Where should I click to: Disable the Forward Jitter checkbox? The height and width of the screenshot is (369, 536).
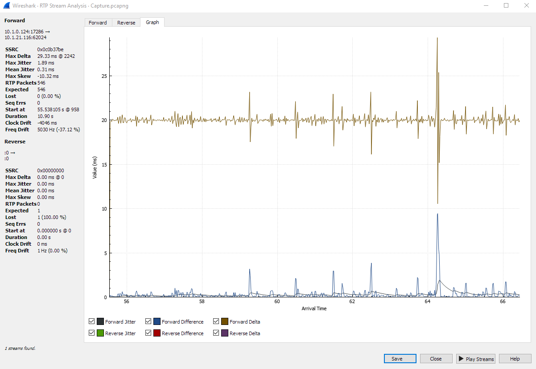[91, 321]
